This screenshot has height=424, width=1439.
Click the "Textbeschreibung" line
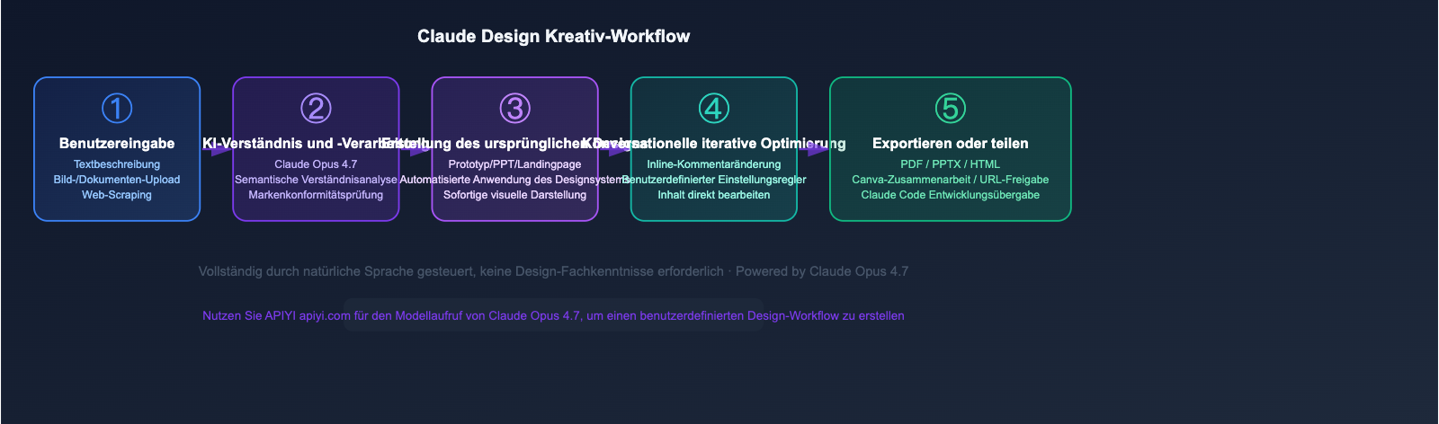pos(117,164)
